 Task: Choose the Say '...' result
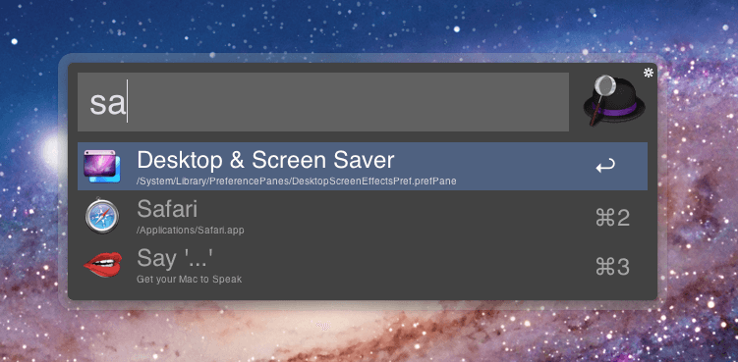point(363,266)
